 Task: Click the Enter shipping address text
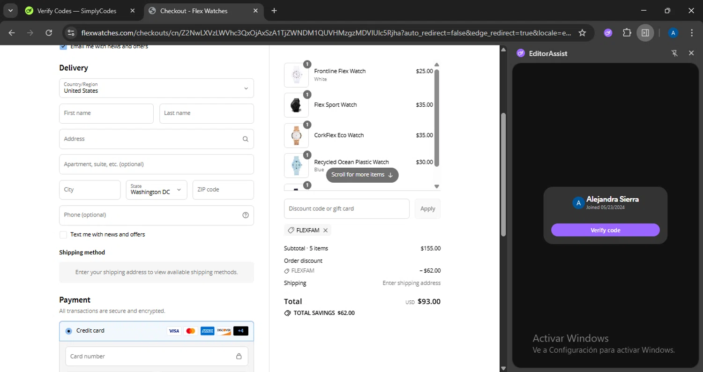(411, 283)
